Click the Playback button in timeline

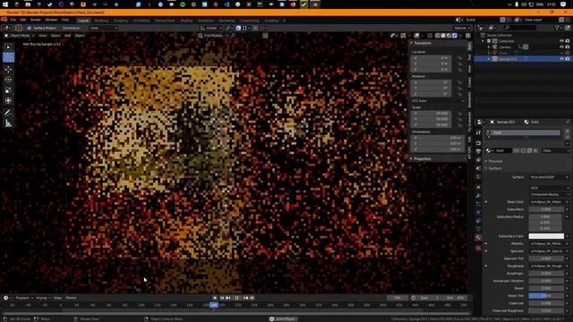24,298
